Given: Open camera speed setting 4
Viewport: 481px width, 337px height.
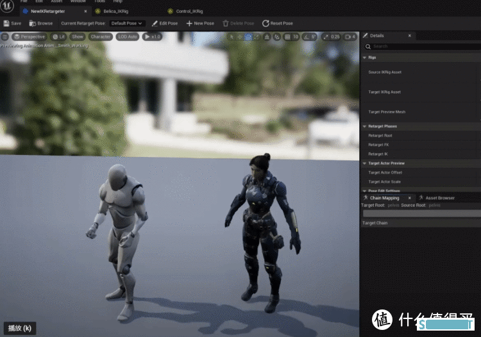Looking at the screenshot, I should click(350, 37).
